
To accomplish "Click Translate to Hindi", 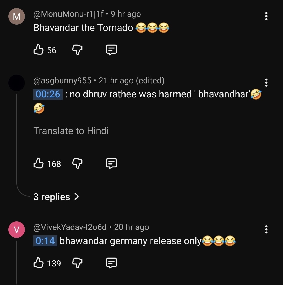I will click(x=71, y=131).
